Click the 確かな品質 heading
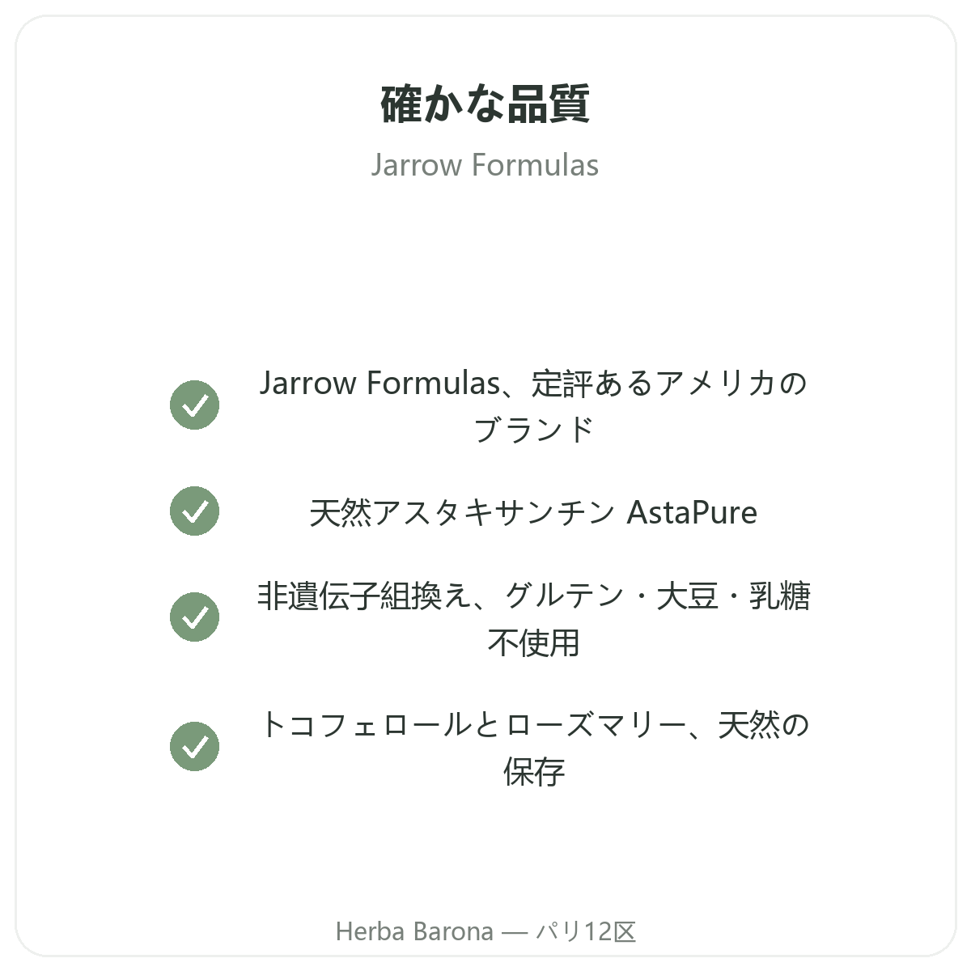The width and height of the screenshot is (971, 971). pos(485,104)
